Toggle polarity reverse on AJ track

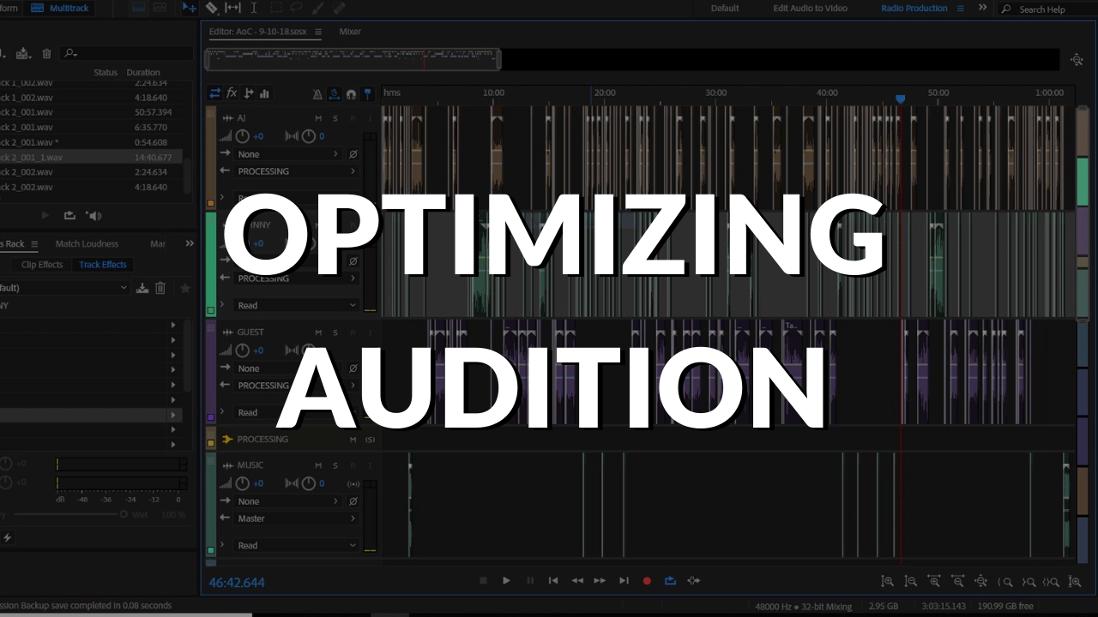tap(353, 154)
